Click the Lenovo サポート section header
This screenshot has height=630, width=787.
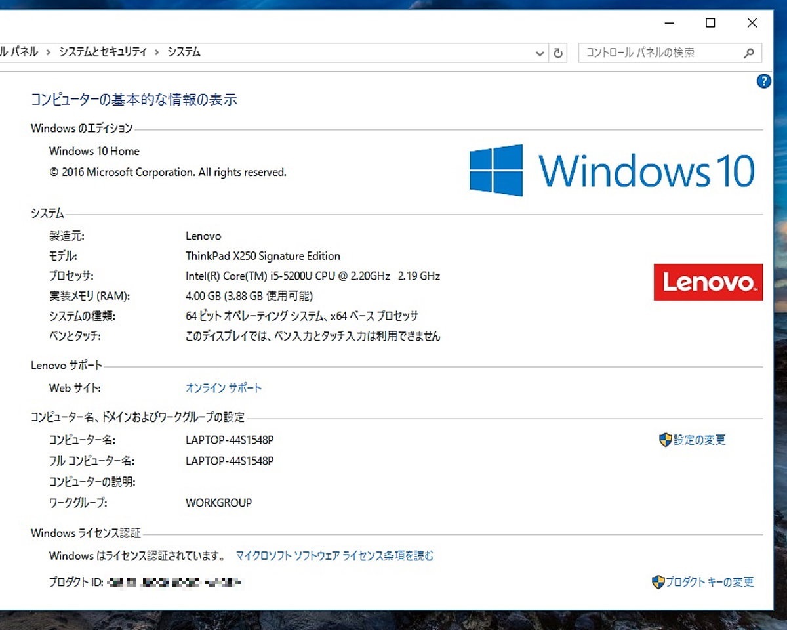tap(66, 366)
